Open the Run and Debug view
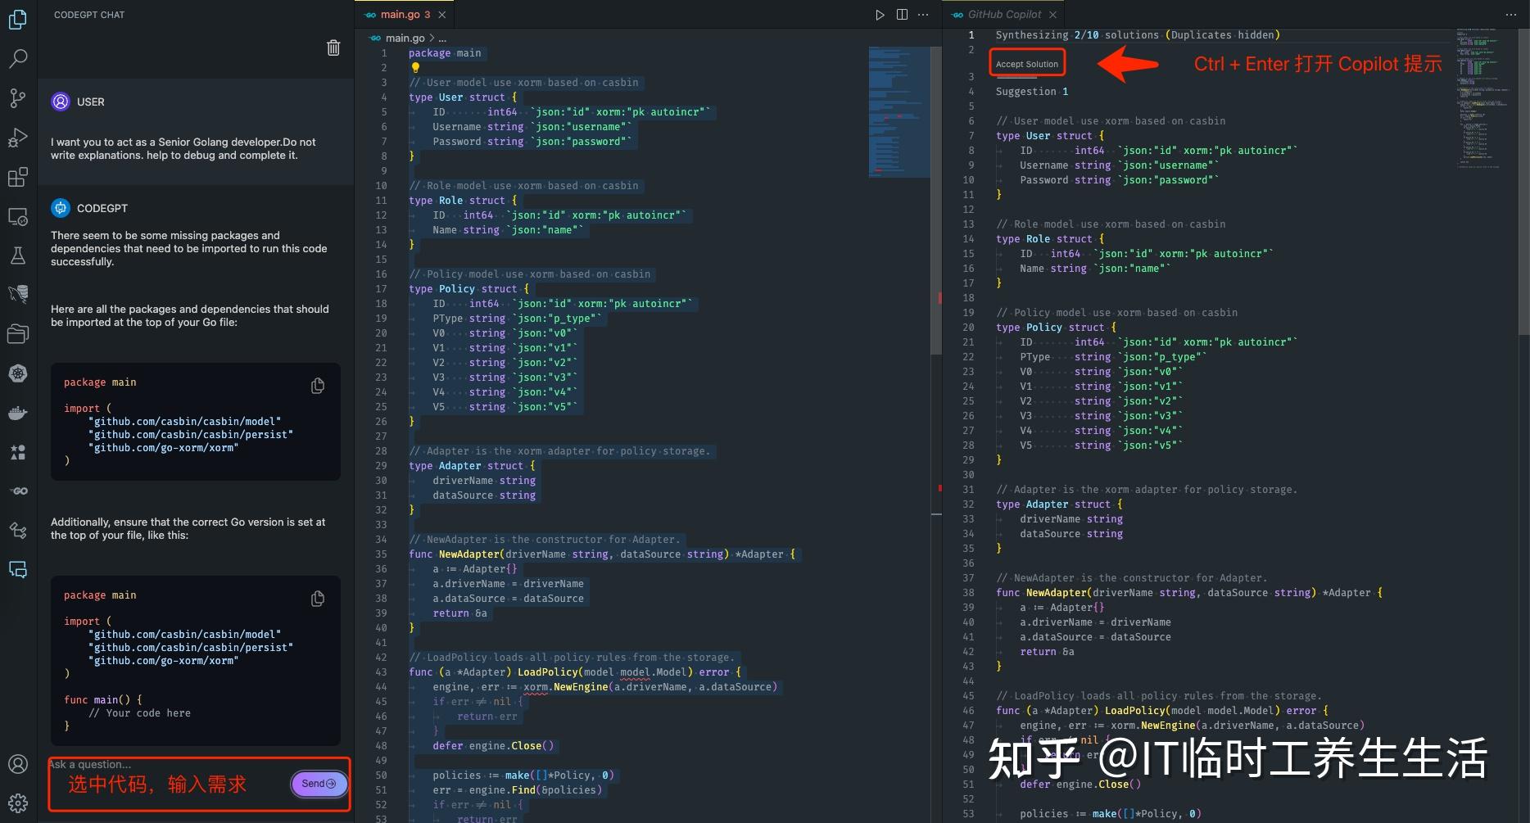 click(x=19, y=137)
